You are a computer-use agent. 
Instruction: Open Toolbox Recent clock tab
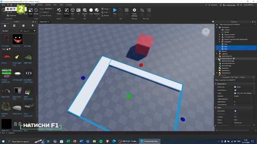(x=23, y=26)
